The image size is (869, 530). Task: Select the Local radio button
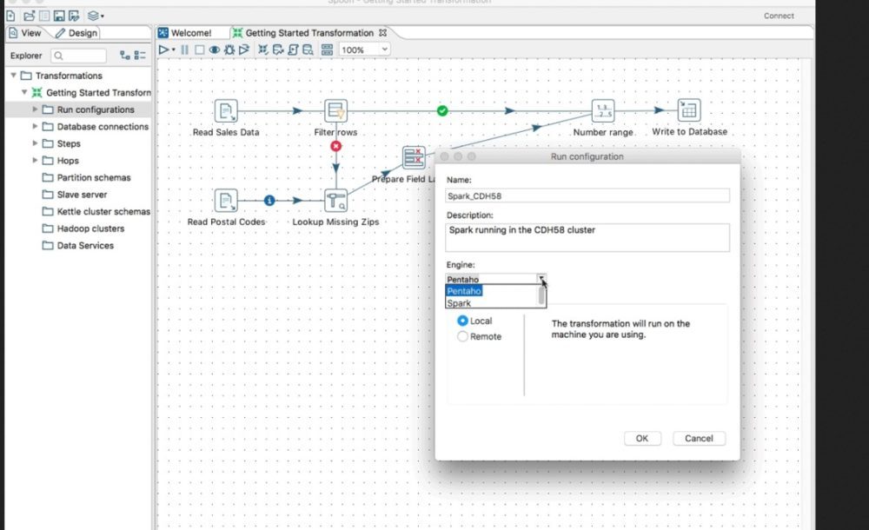click(463, 321)
